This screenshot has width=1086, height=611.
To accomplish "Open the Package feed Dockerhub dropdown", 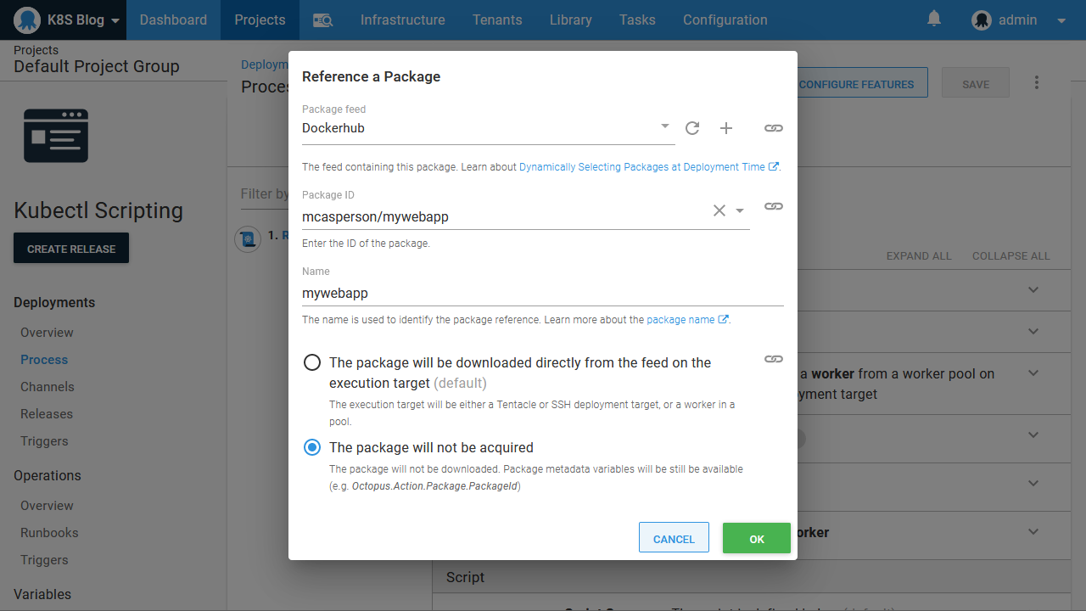I will [x=664, y=127].
